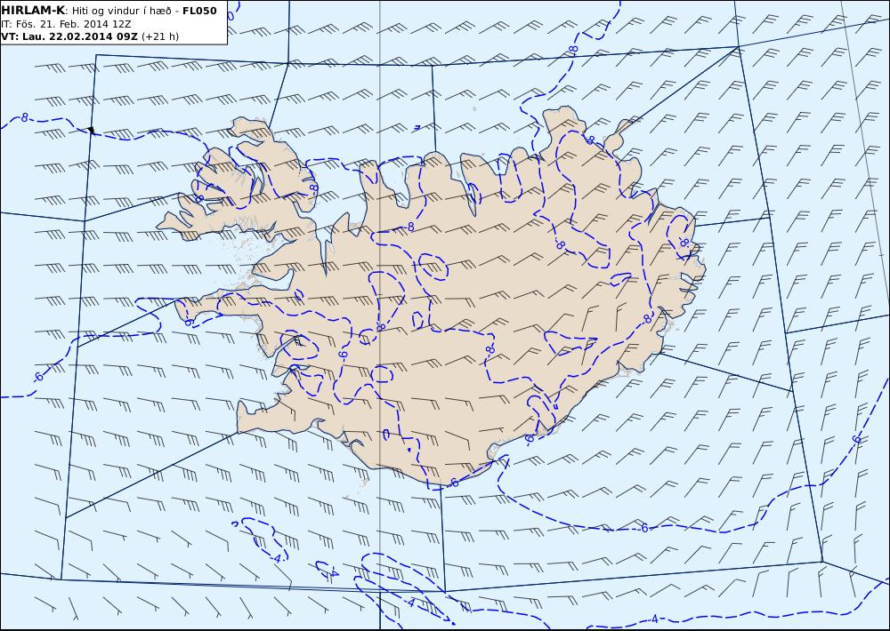Click the HIRLAM-K model name in legend
The height and width of the screenshot is (631, 890).
click(x=34, y=11)
